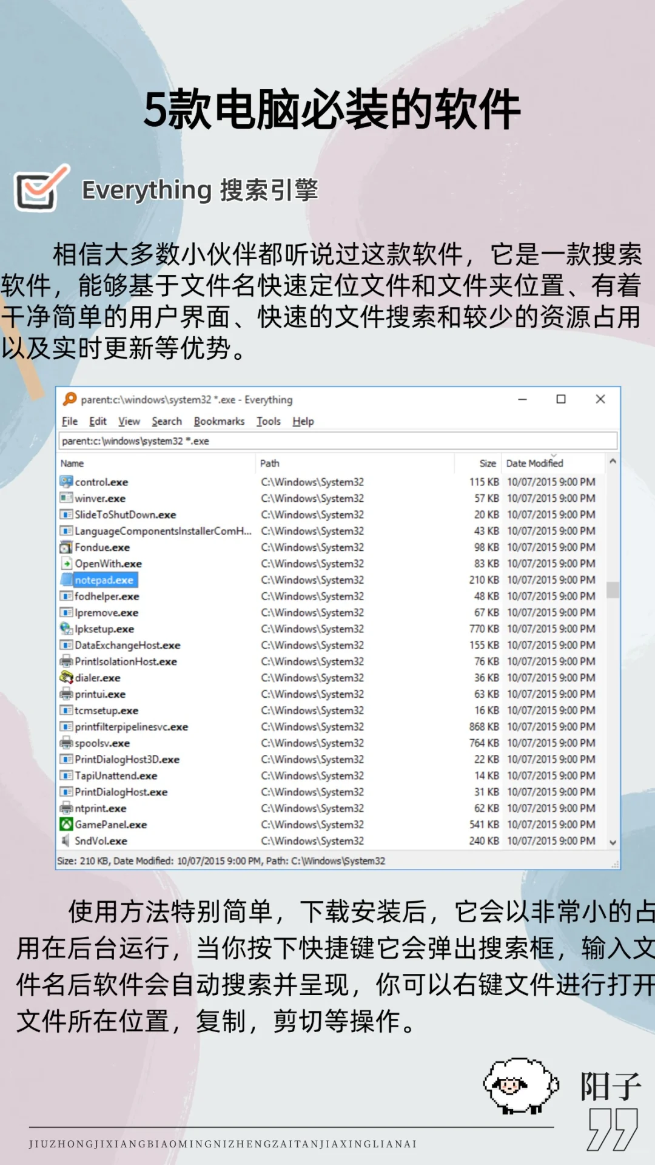This screenshot has height=1165, width=655.
Task: Select the OpenWith.exe file name
Action: pos(109,564)
